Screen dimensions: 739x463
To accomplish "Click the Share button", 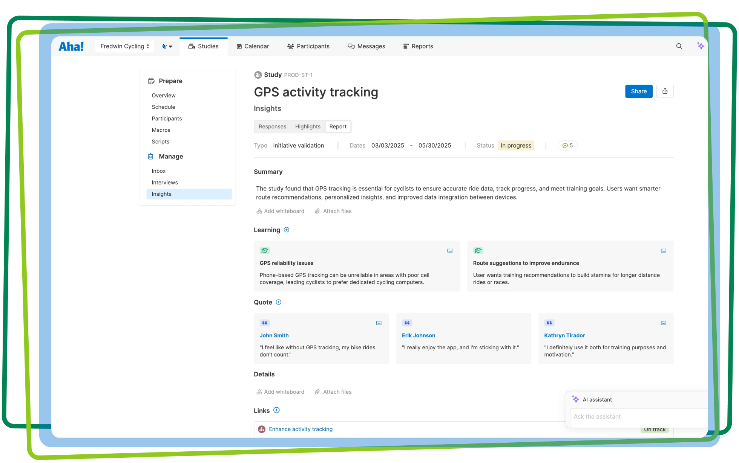I will pyautogui.click(x=639, y=91).
